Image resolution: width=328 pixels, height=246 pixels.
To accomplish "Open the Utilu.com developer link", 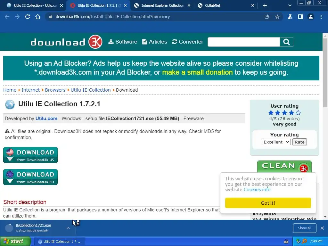I will pos(46,119).
